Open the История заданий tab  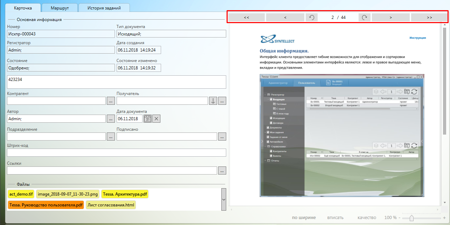point(104,7)
